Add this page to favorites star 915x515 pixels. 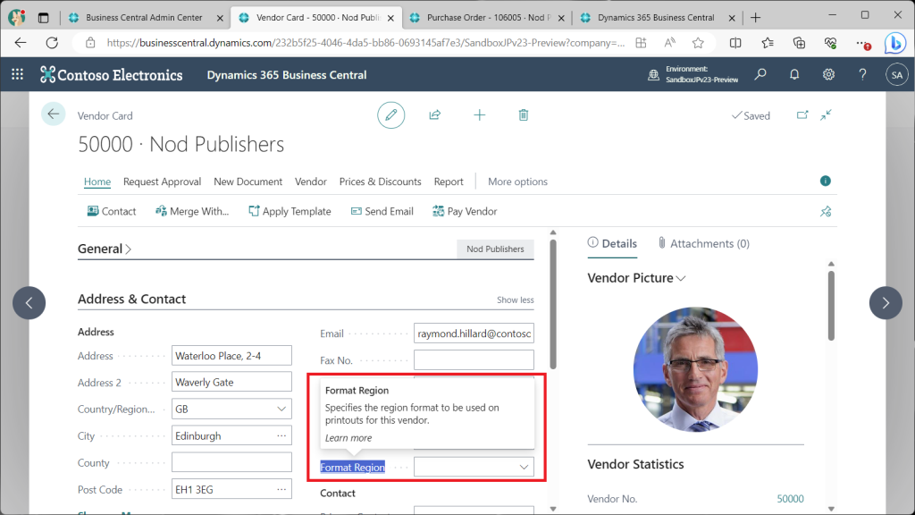coord(698,43)
